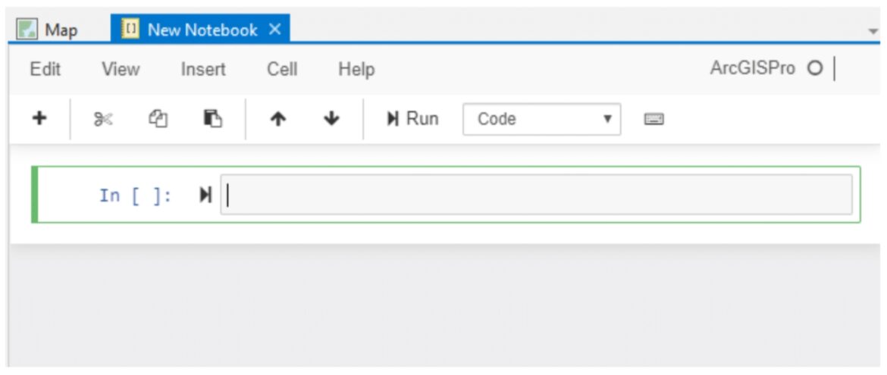Insert a new cell with plus icon
Screen dimensions: 887x375
coord(39,119)
